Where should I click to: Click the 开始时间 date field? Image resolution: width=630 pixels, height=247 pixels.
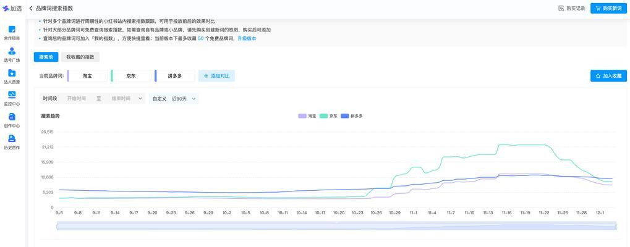76,98
